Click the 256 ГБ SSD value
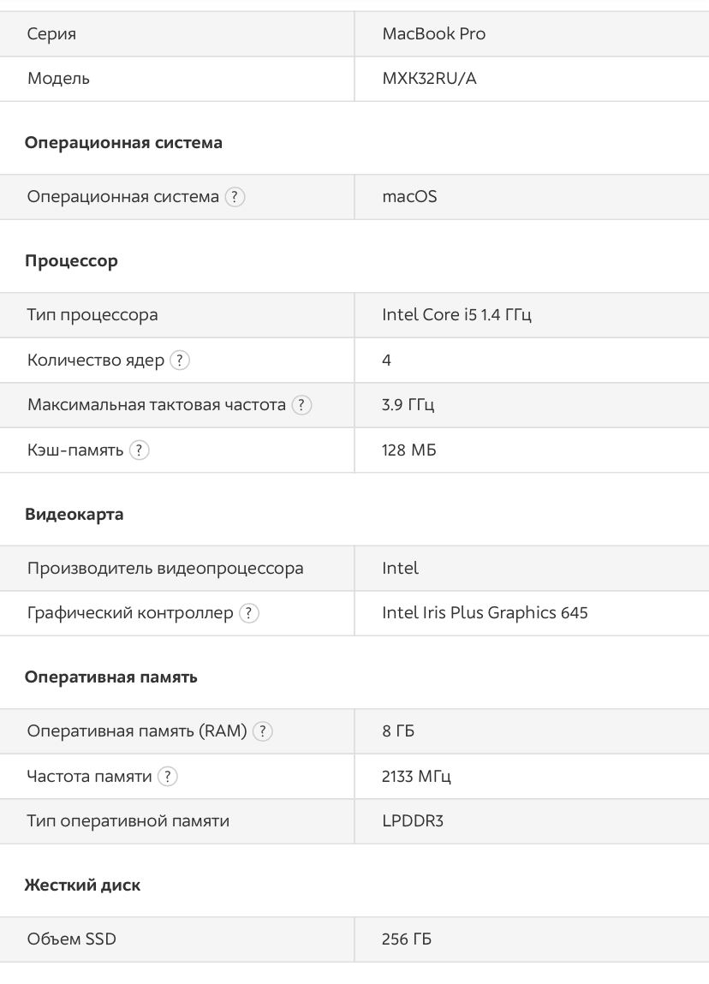This screenshot has height=984, width=709. click(407, 939)
